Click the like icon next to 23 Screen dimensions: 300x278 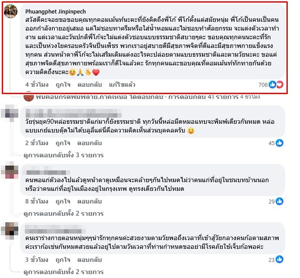[x=280, y=259]
